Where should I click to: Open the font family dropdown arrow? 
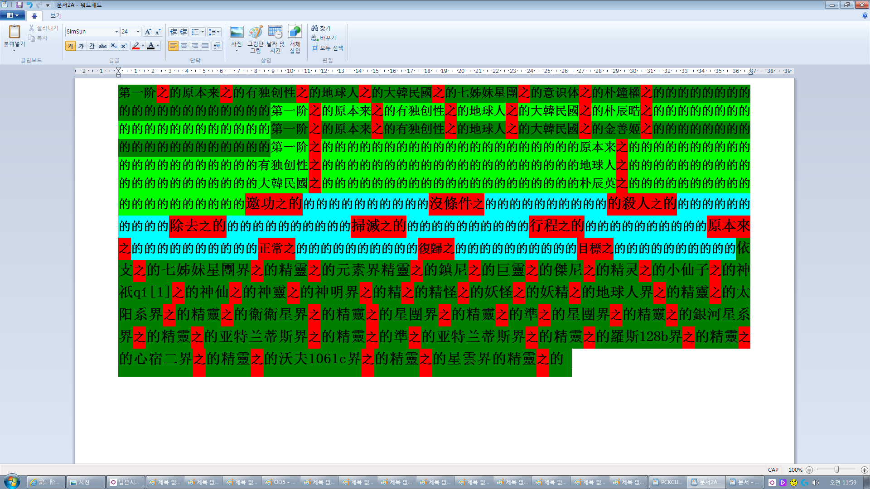pyautogui.click(x=116, y=32)
